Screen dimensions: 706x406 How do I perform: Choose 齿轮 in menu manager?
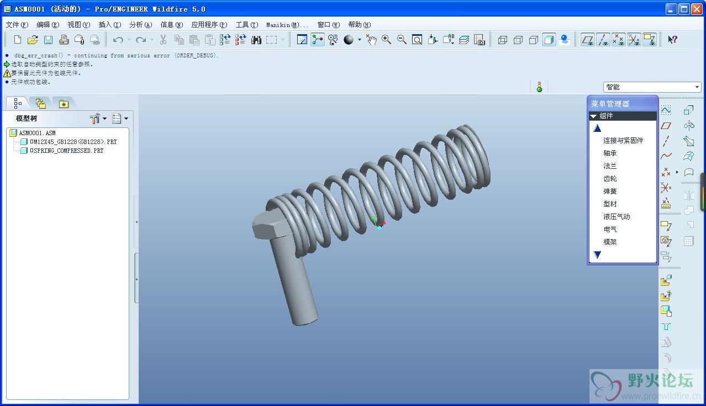click(610, 179)
